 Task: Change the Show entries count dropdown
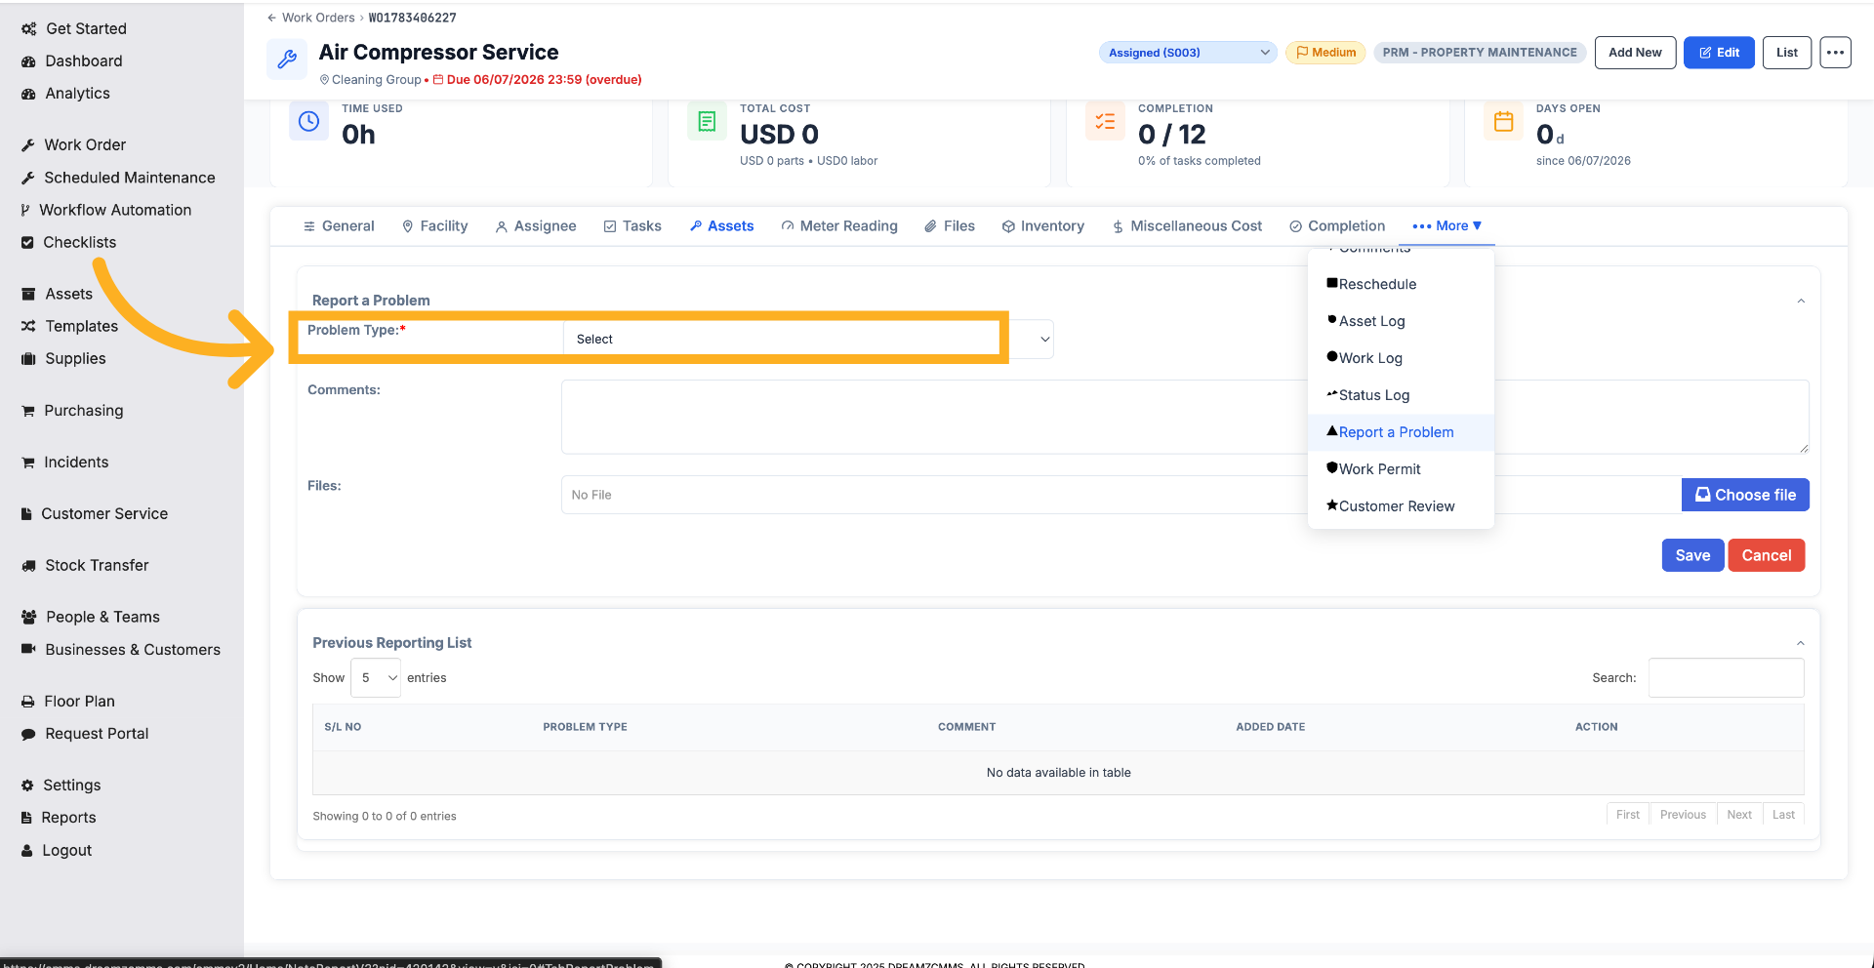coord(376,678)
